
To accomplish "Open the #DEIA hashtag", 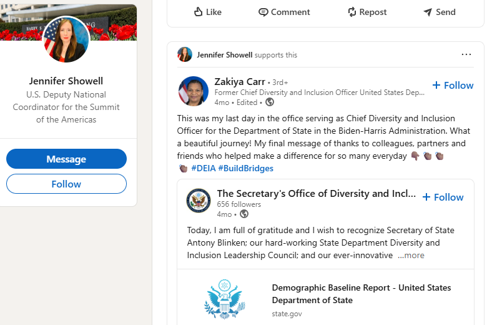I will click(x=204, y=168).
